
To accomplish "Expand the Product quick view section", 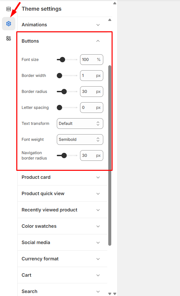I will (x=62, y=193).
